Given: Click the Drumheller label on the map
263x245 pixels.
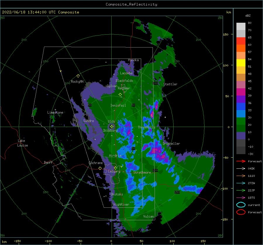Looking at the screenshot, I should (x=171, y=144).
